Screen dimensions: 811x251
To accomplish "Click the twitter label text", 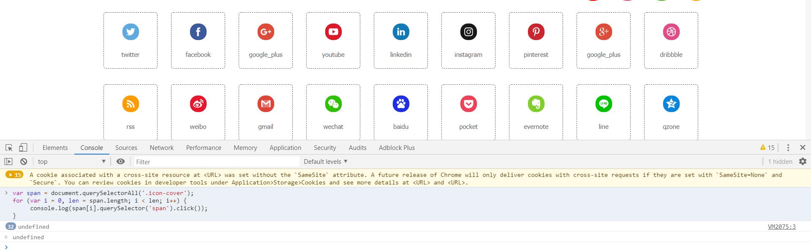I will coord(131,55).
